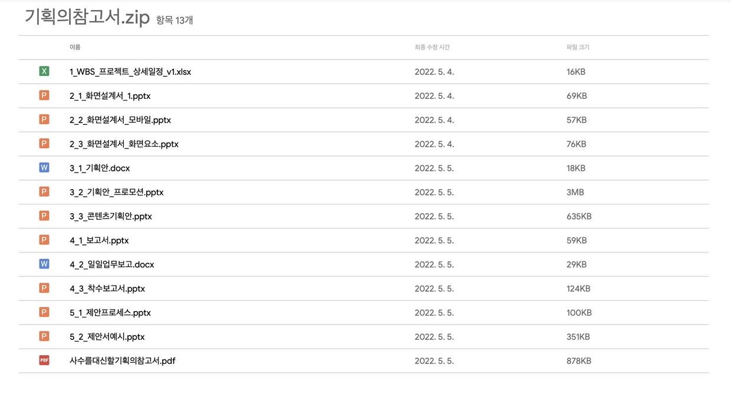This screenshot has height=404, width=731.
Task: Sort by 최종 수정 시간 column header
Action: (432, 47)
